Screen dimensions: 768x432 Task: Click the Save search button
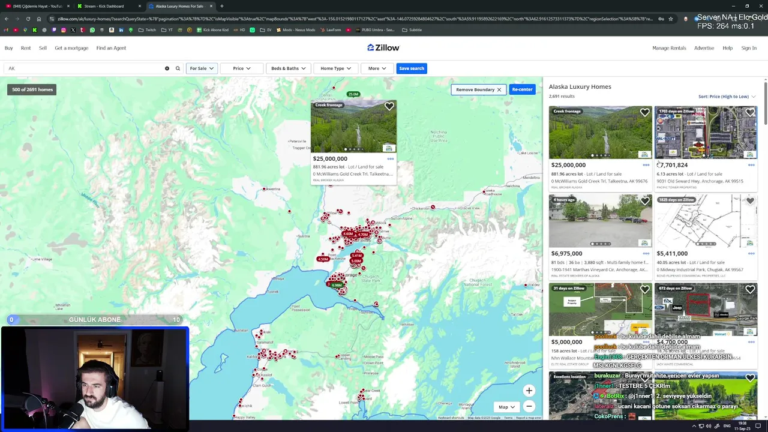pos(412,68)
